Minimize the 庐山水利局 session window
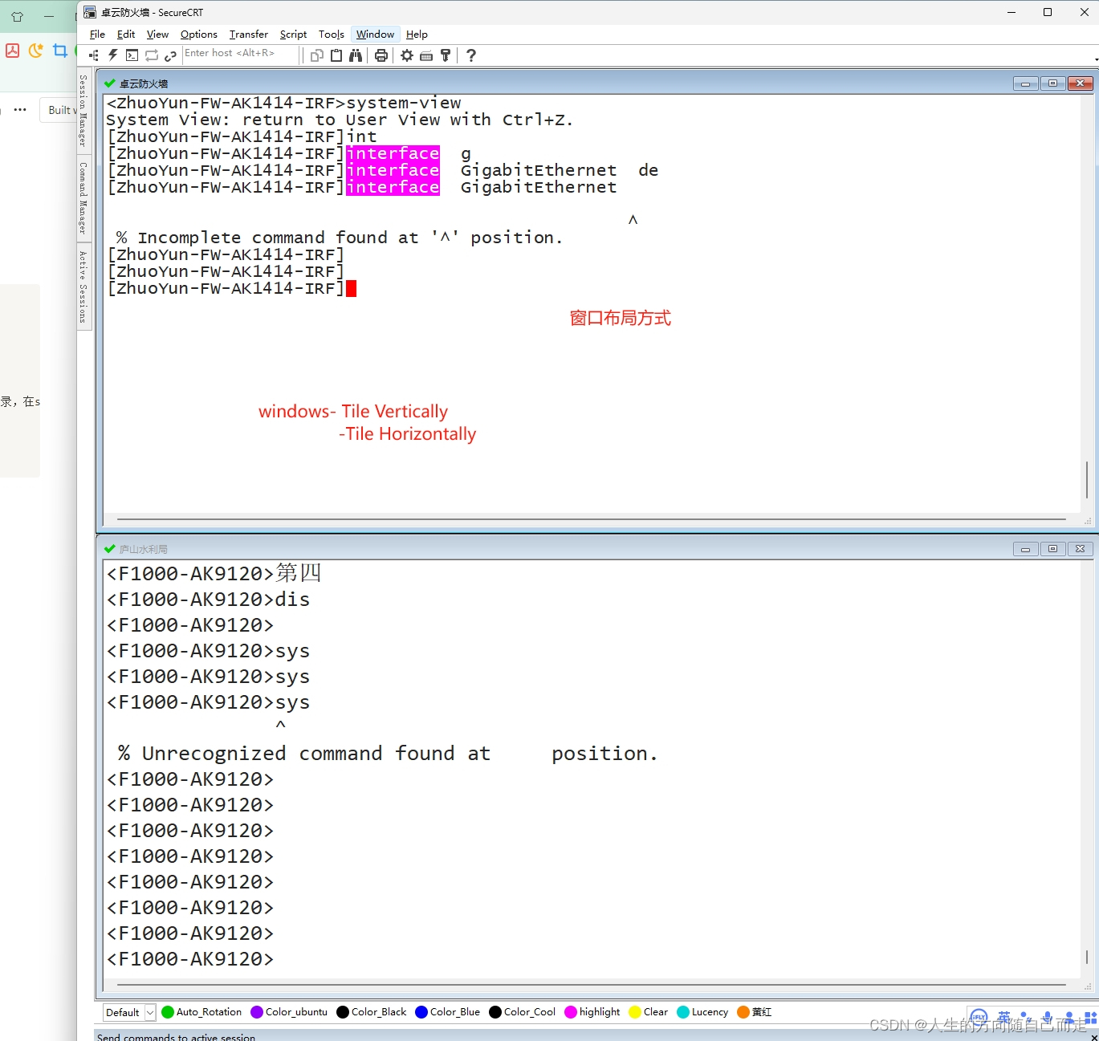Image resolution: width=1099 pixels, height=1041 pixels. (x=1025, y=549)
